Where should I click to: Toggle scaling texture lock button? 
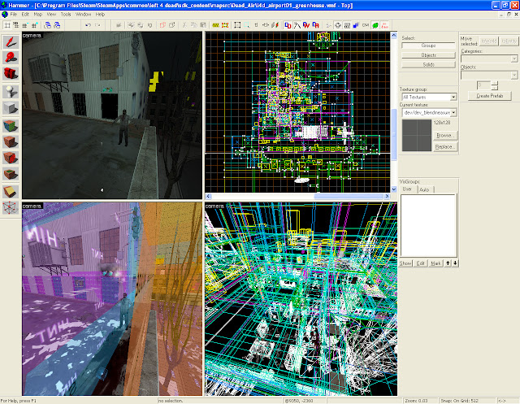pos(266,25)
